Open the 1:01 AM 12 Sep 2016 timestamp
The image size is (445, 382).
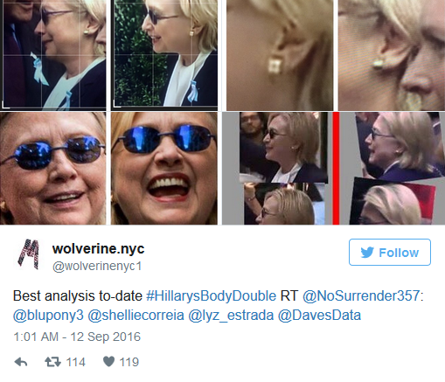tap(77, 337)
